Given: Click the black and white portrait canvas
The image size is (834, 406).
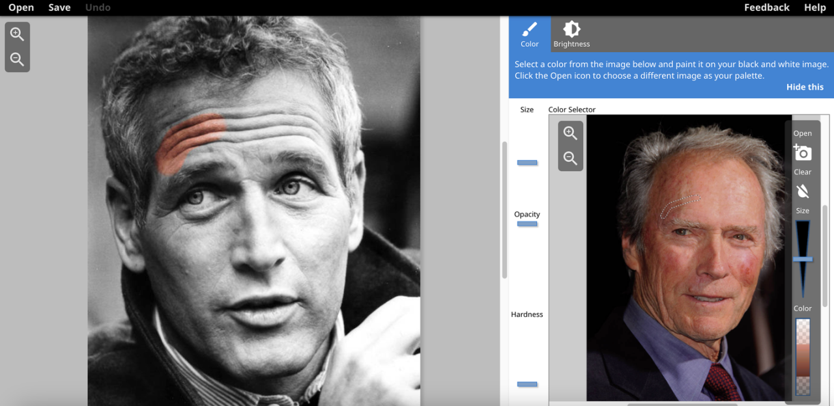Looking at the screenshot, I should pyautogui.click(x=254, y=211).
